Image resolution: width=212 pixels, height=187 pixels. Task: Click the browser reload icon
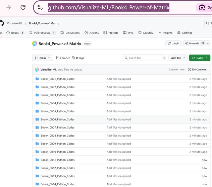(x=23, y=7)
